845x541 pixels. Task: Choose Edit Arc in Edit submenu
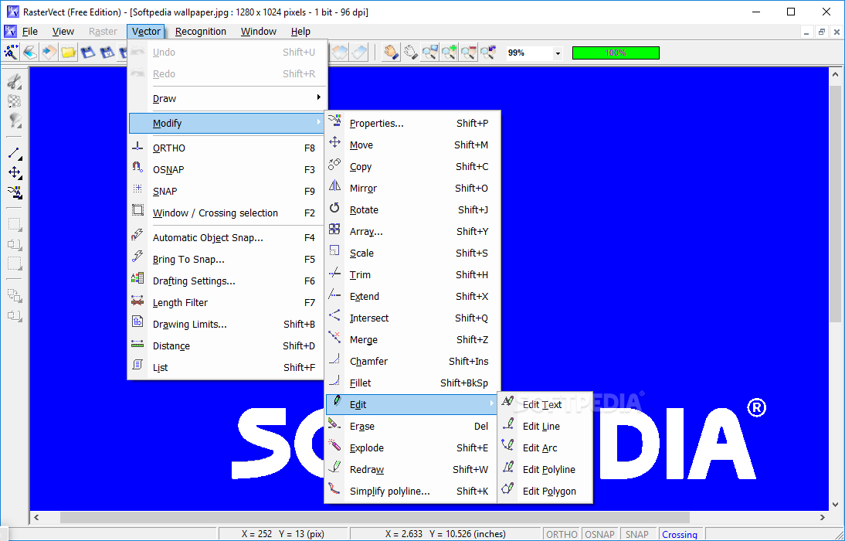pos(545,447)
